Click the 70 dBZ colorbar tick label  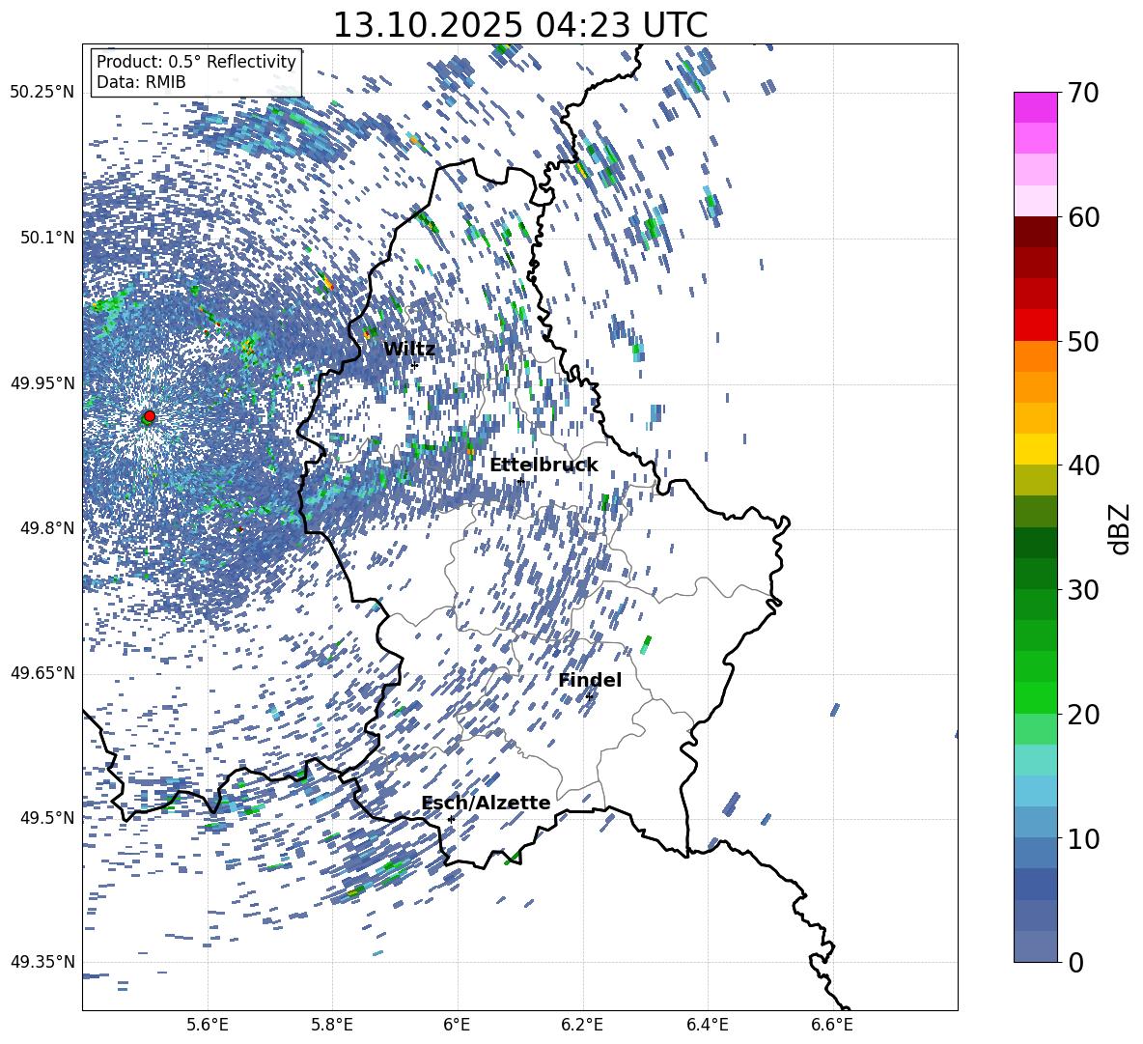1083,93
